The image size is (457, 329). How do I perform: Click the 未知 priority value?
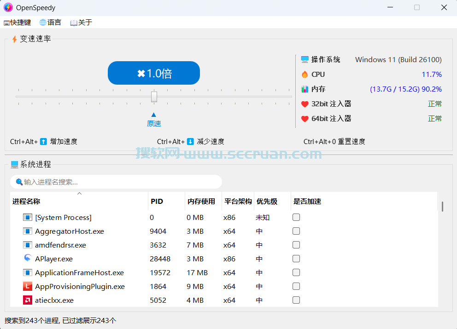[x=262, y=218]
